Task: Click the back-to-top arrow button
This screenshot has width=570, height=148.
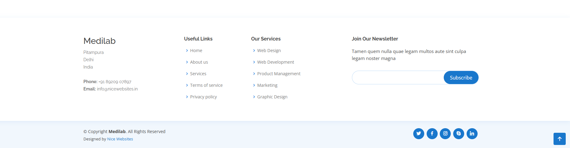Action: point(559,139)
